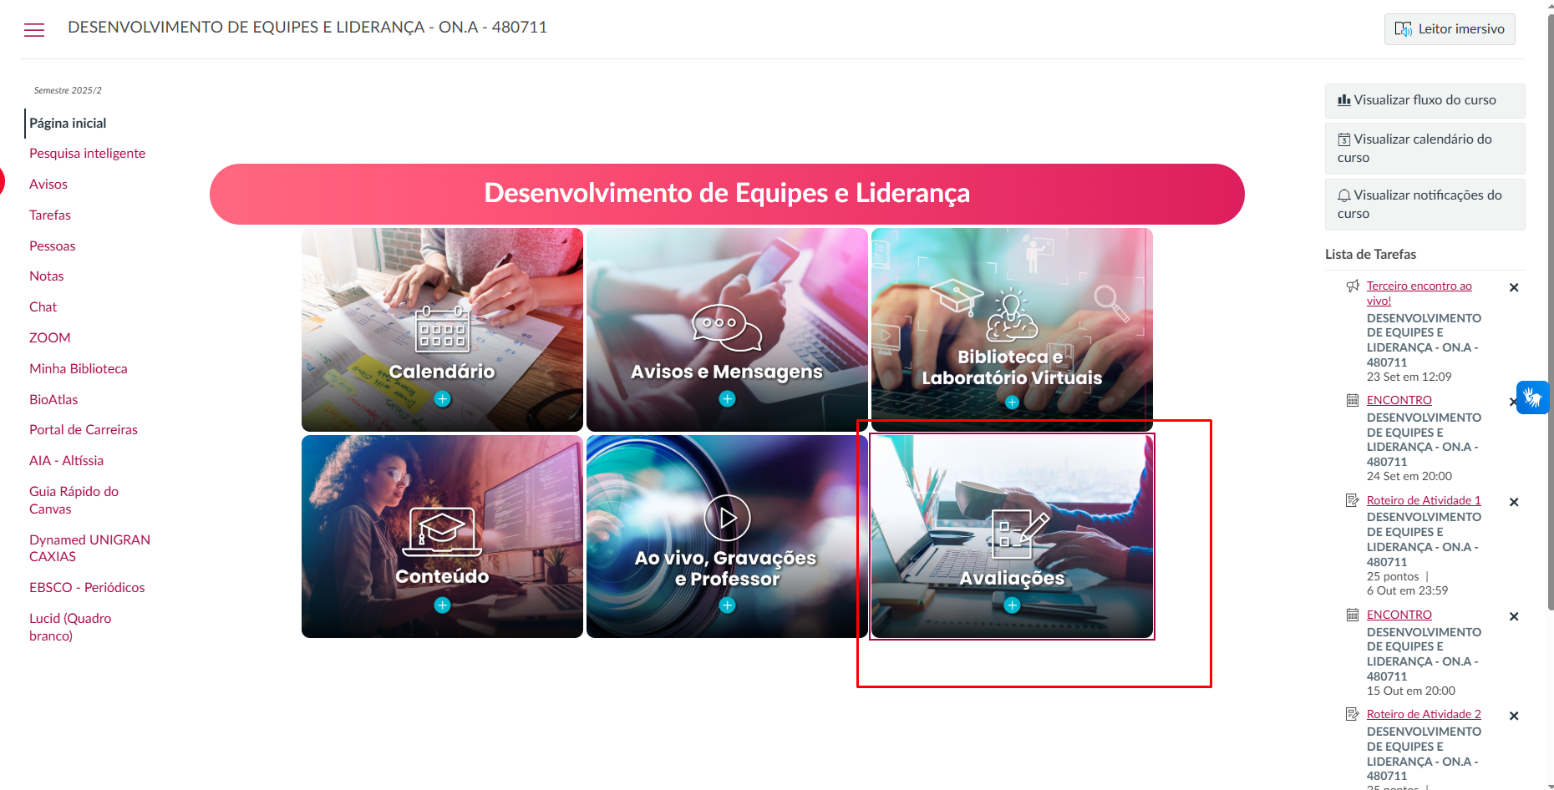Select Notas in course navigation
1554x790 pixels.
click(x=47, y=276)
